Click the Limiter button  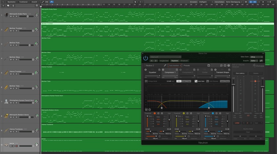coord(237,123)
